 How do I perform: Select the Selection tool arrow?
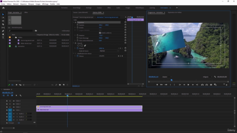3,14
